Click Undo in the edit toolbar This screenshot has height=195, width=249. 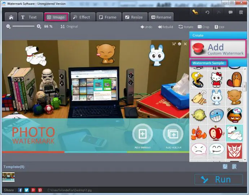[x=146, y=27]
